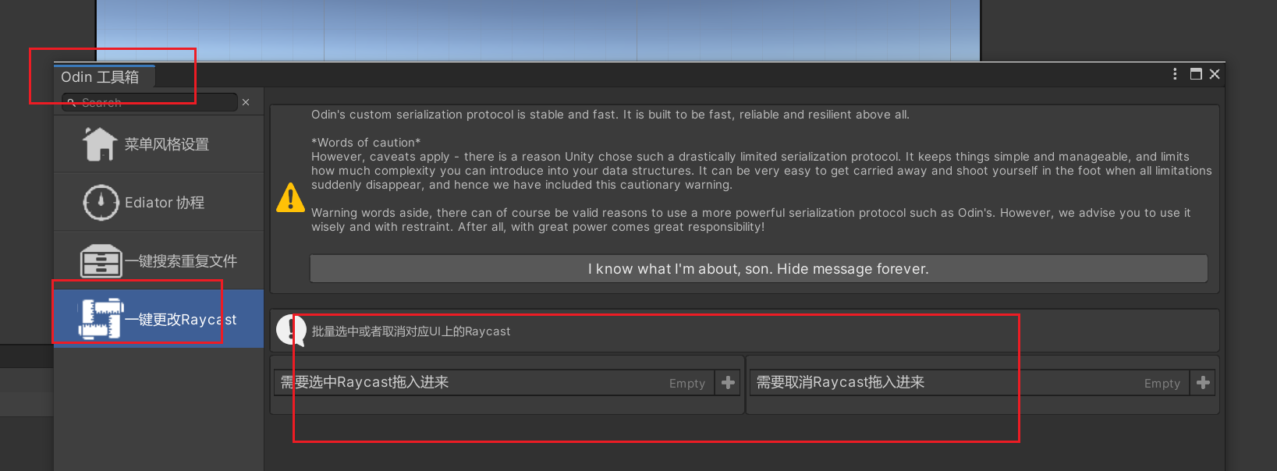1277x471 pixels.
Task: Open the window's three-dot options menu
Action: pyautogui.click(x=1175, y=74)
